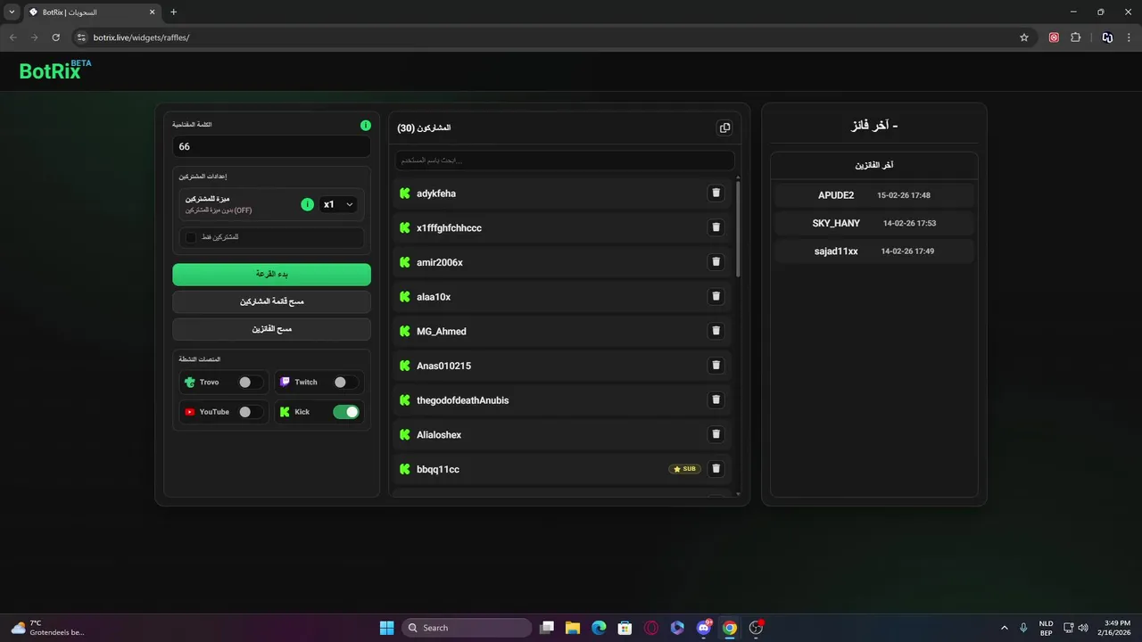The image size is (1142, 642).
Task: Enable Trovo platform toggle
Action: pyautogui.click(x=250, y=382)
